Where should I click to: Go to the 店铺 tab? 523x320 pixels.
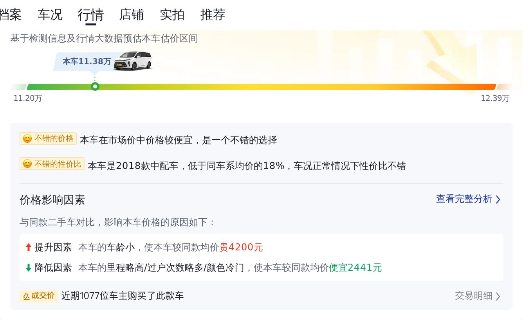click(x=132, y=15)
